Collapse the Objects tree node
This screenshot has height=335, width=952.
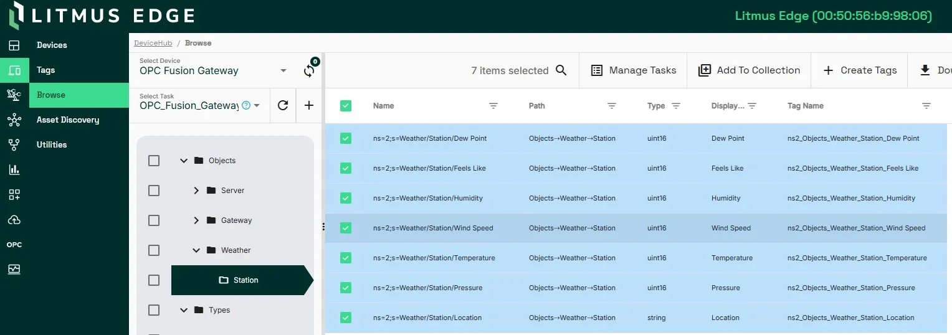click(x=184, y=161)
